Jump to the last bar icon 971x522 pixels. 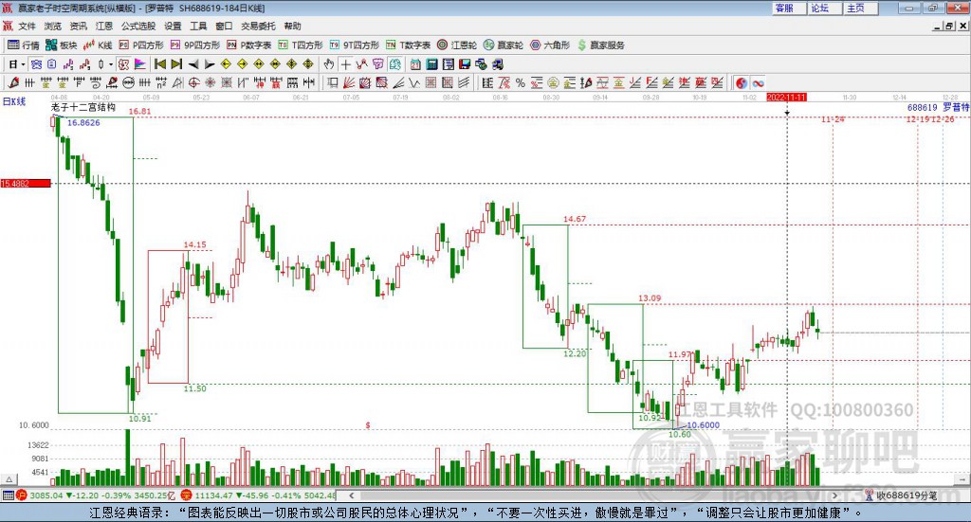coord(176,64)
